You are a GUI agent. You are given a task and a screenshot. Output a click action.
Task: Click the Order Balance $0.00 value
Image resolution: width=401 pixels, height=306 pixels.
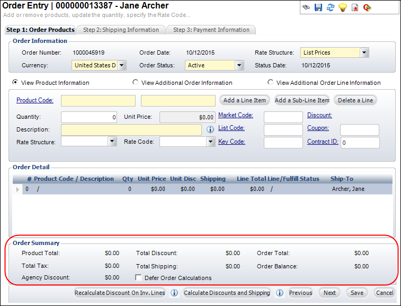[x=361, y=266]
